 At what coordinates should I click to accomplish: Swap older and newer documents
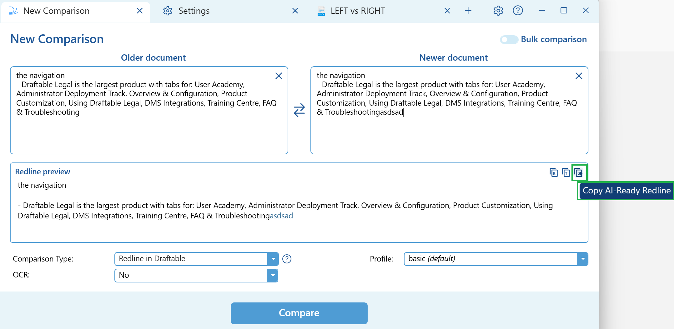[x=299, y=110]
